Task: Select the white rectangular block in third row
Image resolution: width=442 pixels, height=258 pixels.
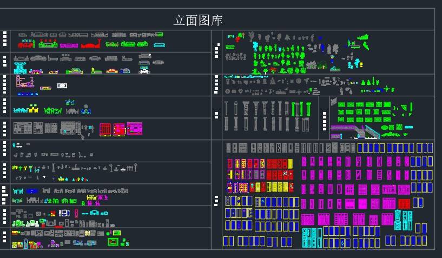Action: [x=62, y=85]
